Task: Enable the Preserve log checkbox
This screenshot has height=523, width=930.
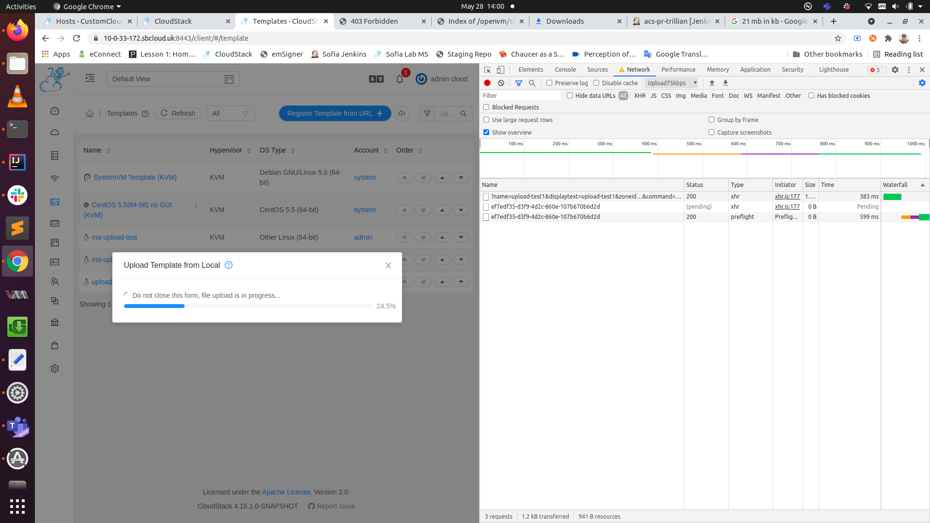Action: point(549,83)
